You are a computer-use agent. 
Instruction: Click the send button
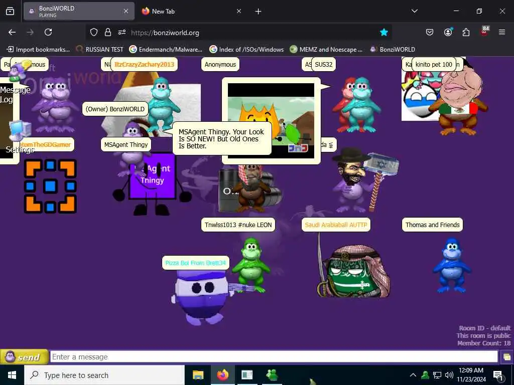click(x=24, y=357)
